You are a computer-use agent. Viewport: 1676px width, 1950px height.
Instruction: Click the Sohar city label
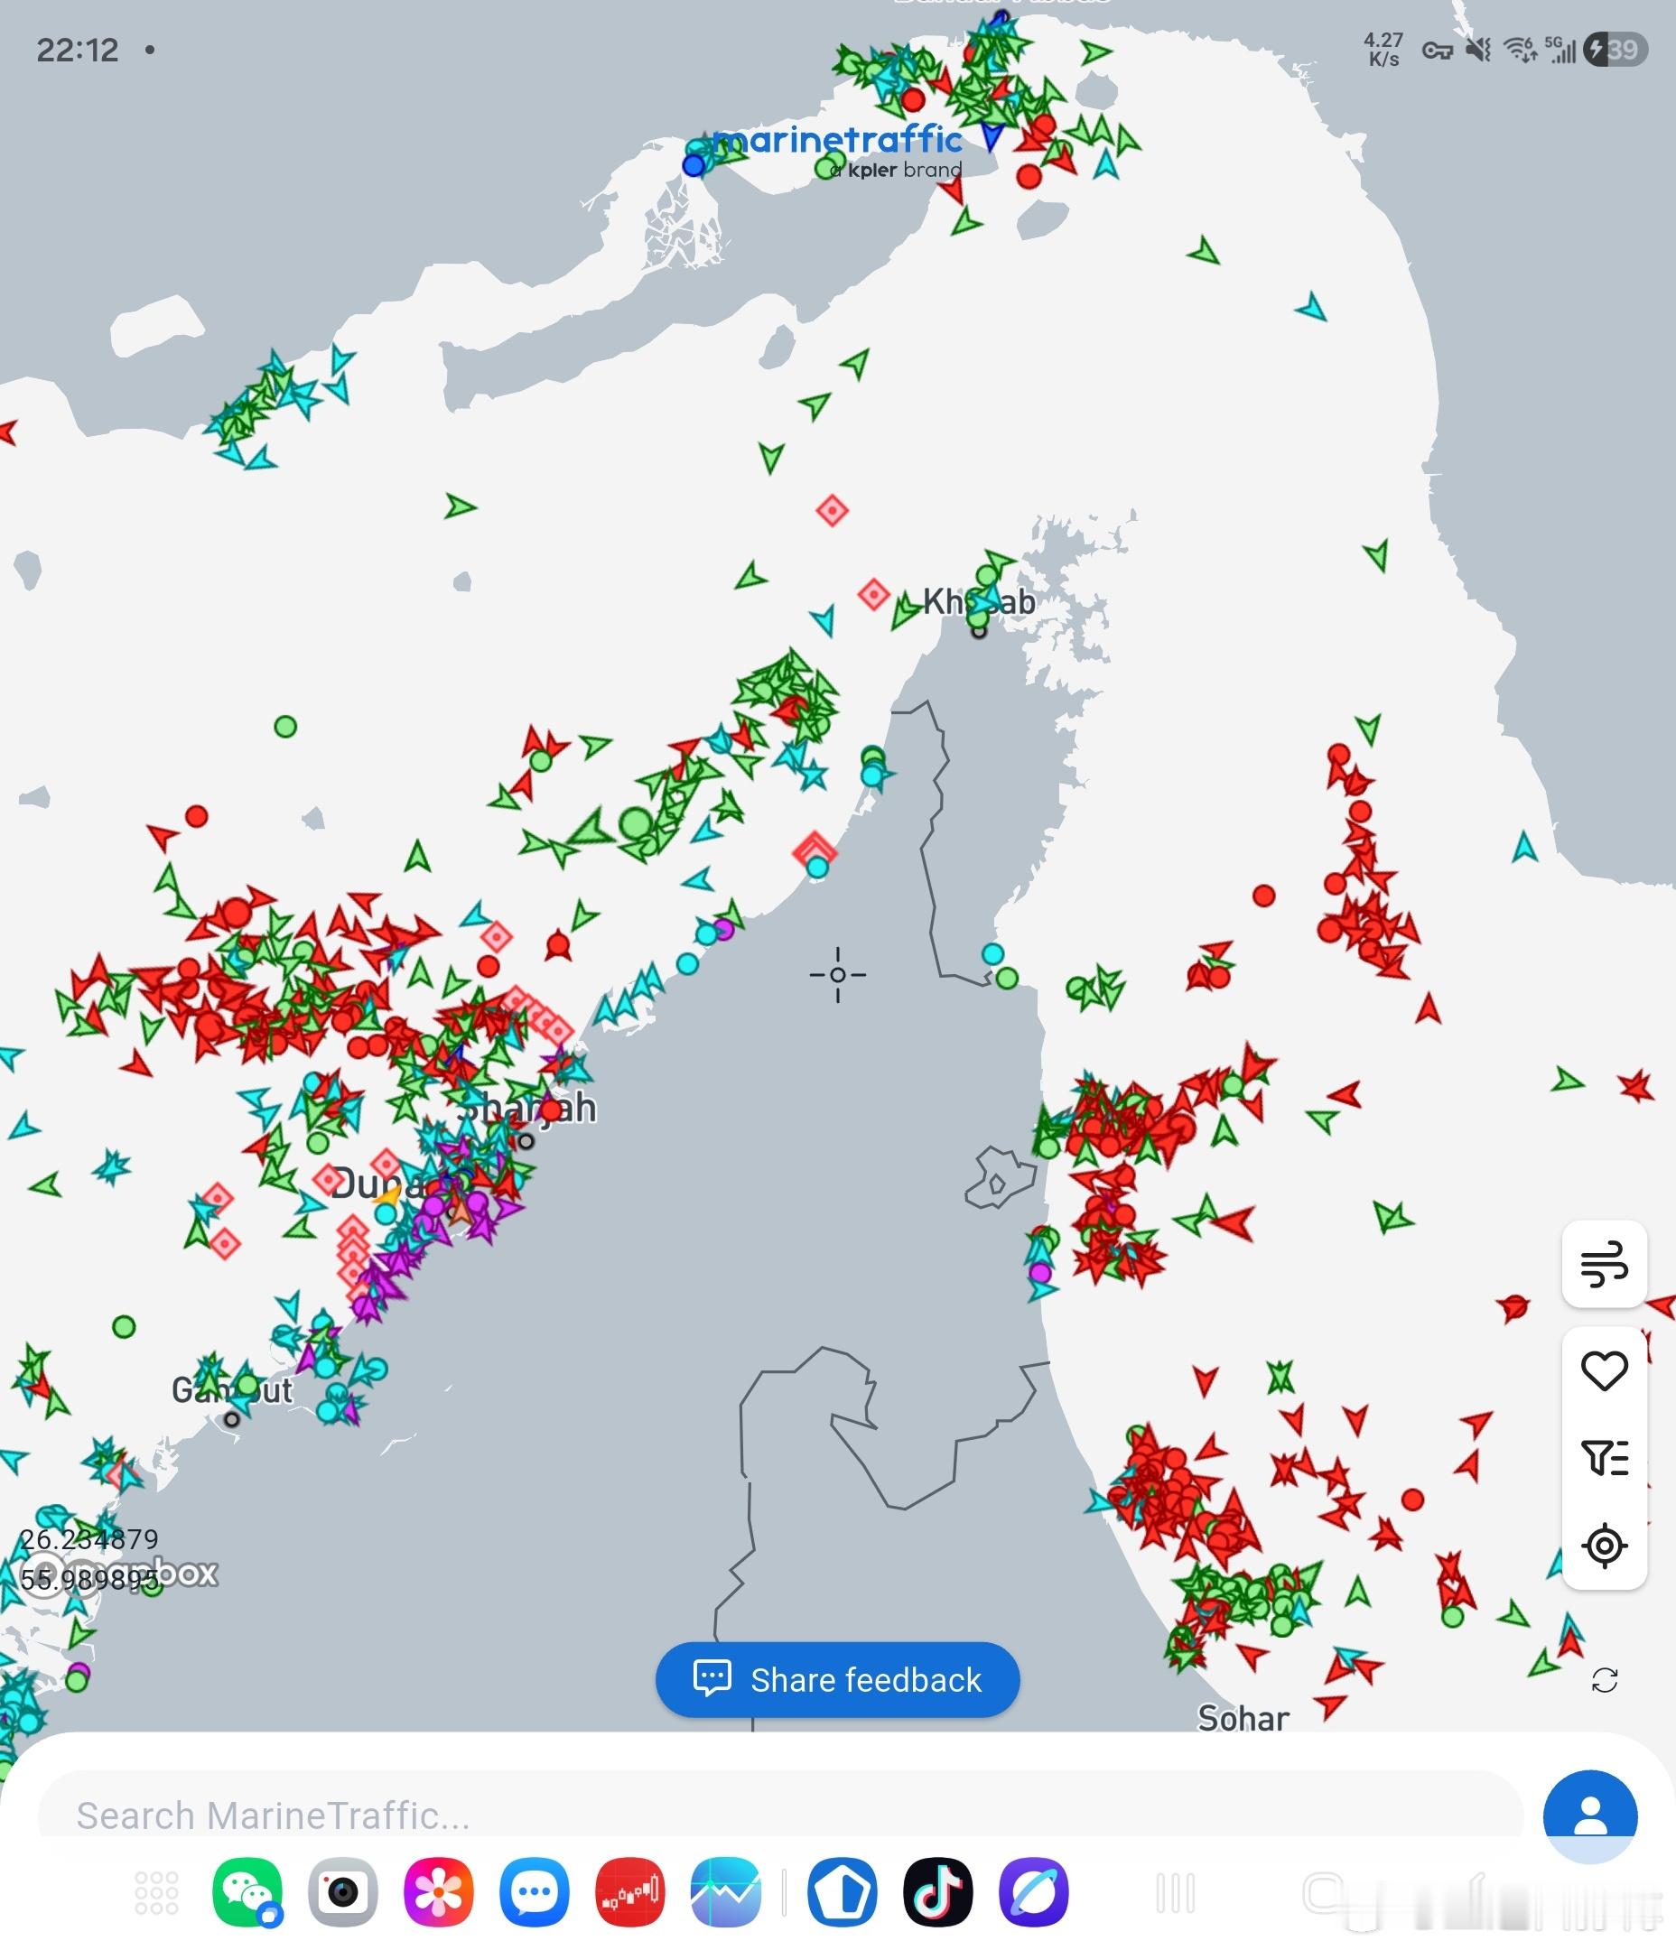pyautogui.click(x=1243, y=1719)
